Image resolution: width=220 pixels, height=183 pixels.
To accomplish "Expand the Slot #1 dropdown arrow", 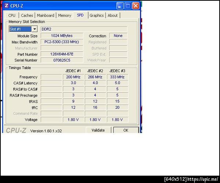I will click(34, 29).
